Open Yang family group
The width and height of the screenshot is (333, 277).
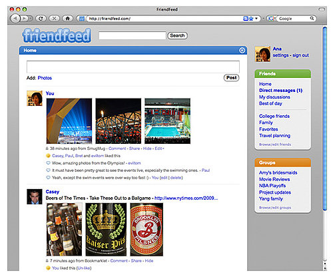pos(271,198)
